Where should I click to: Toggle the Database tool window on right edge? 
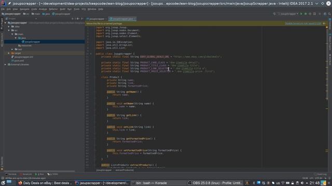pyautogui.click(x=330, y=24)
